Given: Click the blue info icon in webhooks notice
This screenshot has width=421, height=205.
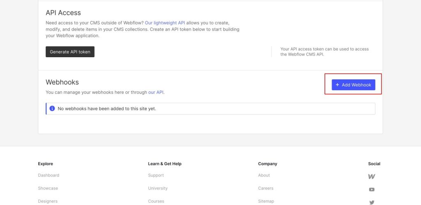Looking at the screenshot, I should (x=52, y=109).
